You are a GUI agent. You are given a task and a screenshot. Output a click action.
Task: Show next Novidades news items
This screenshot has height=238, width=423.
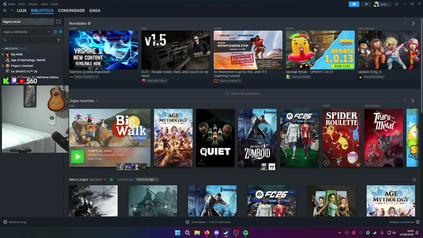coord(413,24)
